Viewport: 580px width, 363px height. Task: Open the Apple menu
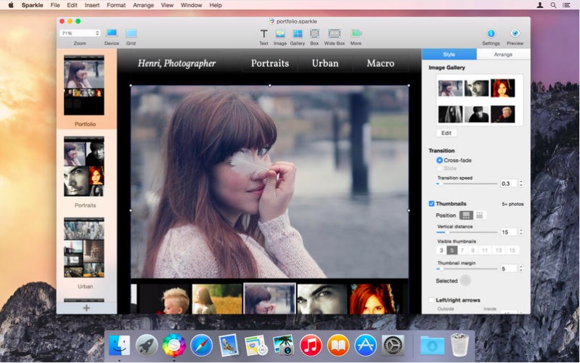coord(11,5)
